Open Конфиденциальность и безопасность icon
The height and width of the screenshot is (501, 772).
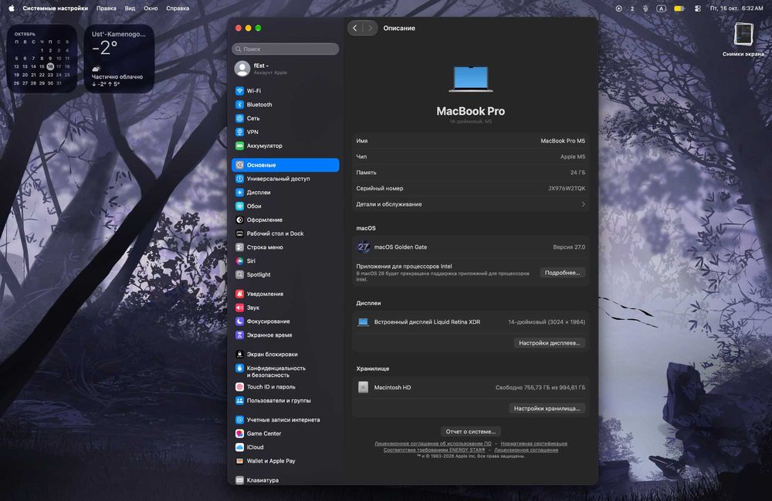239,368
